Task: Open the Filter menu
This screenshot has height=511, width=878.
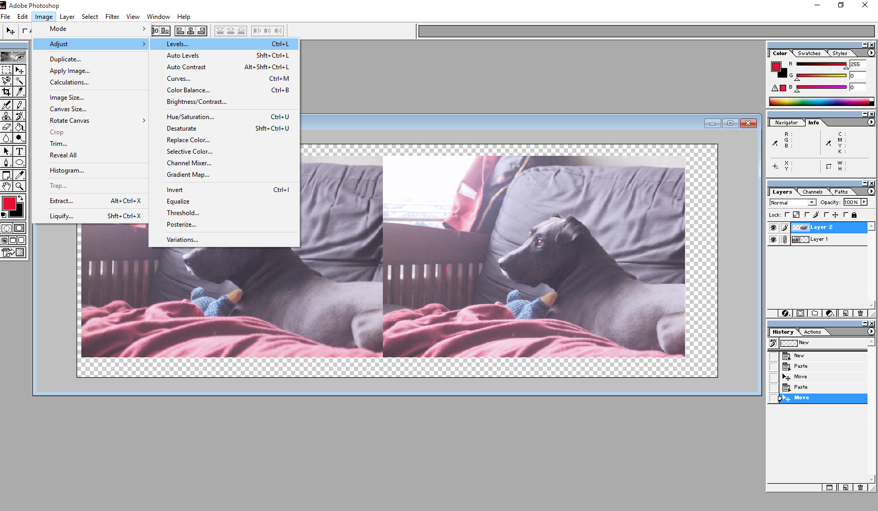Action: [x=112, y=17]
